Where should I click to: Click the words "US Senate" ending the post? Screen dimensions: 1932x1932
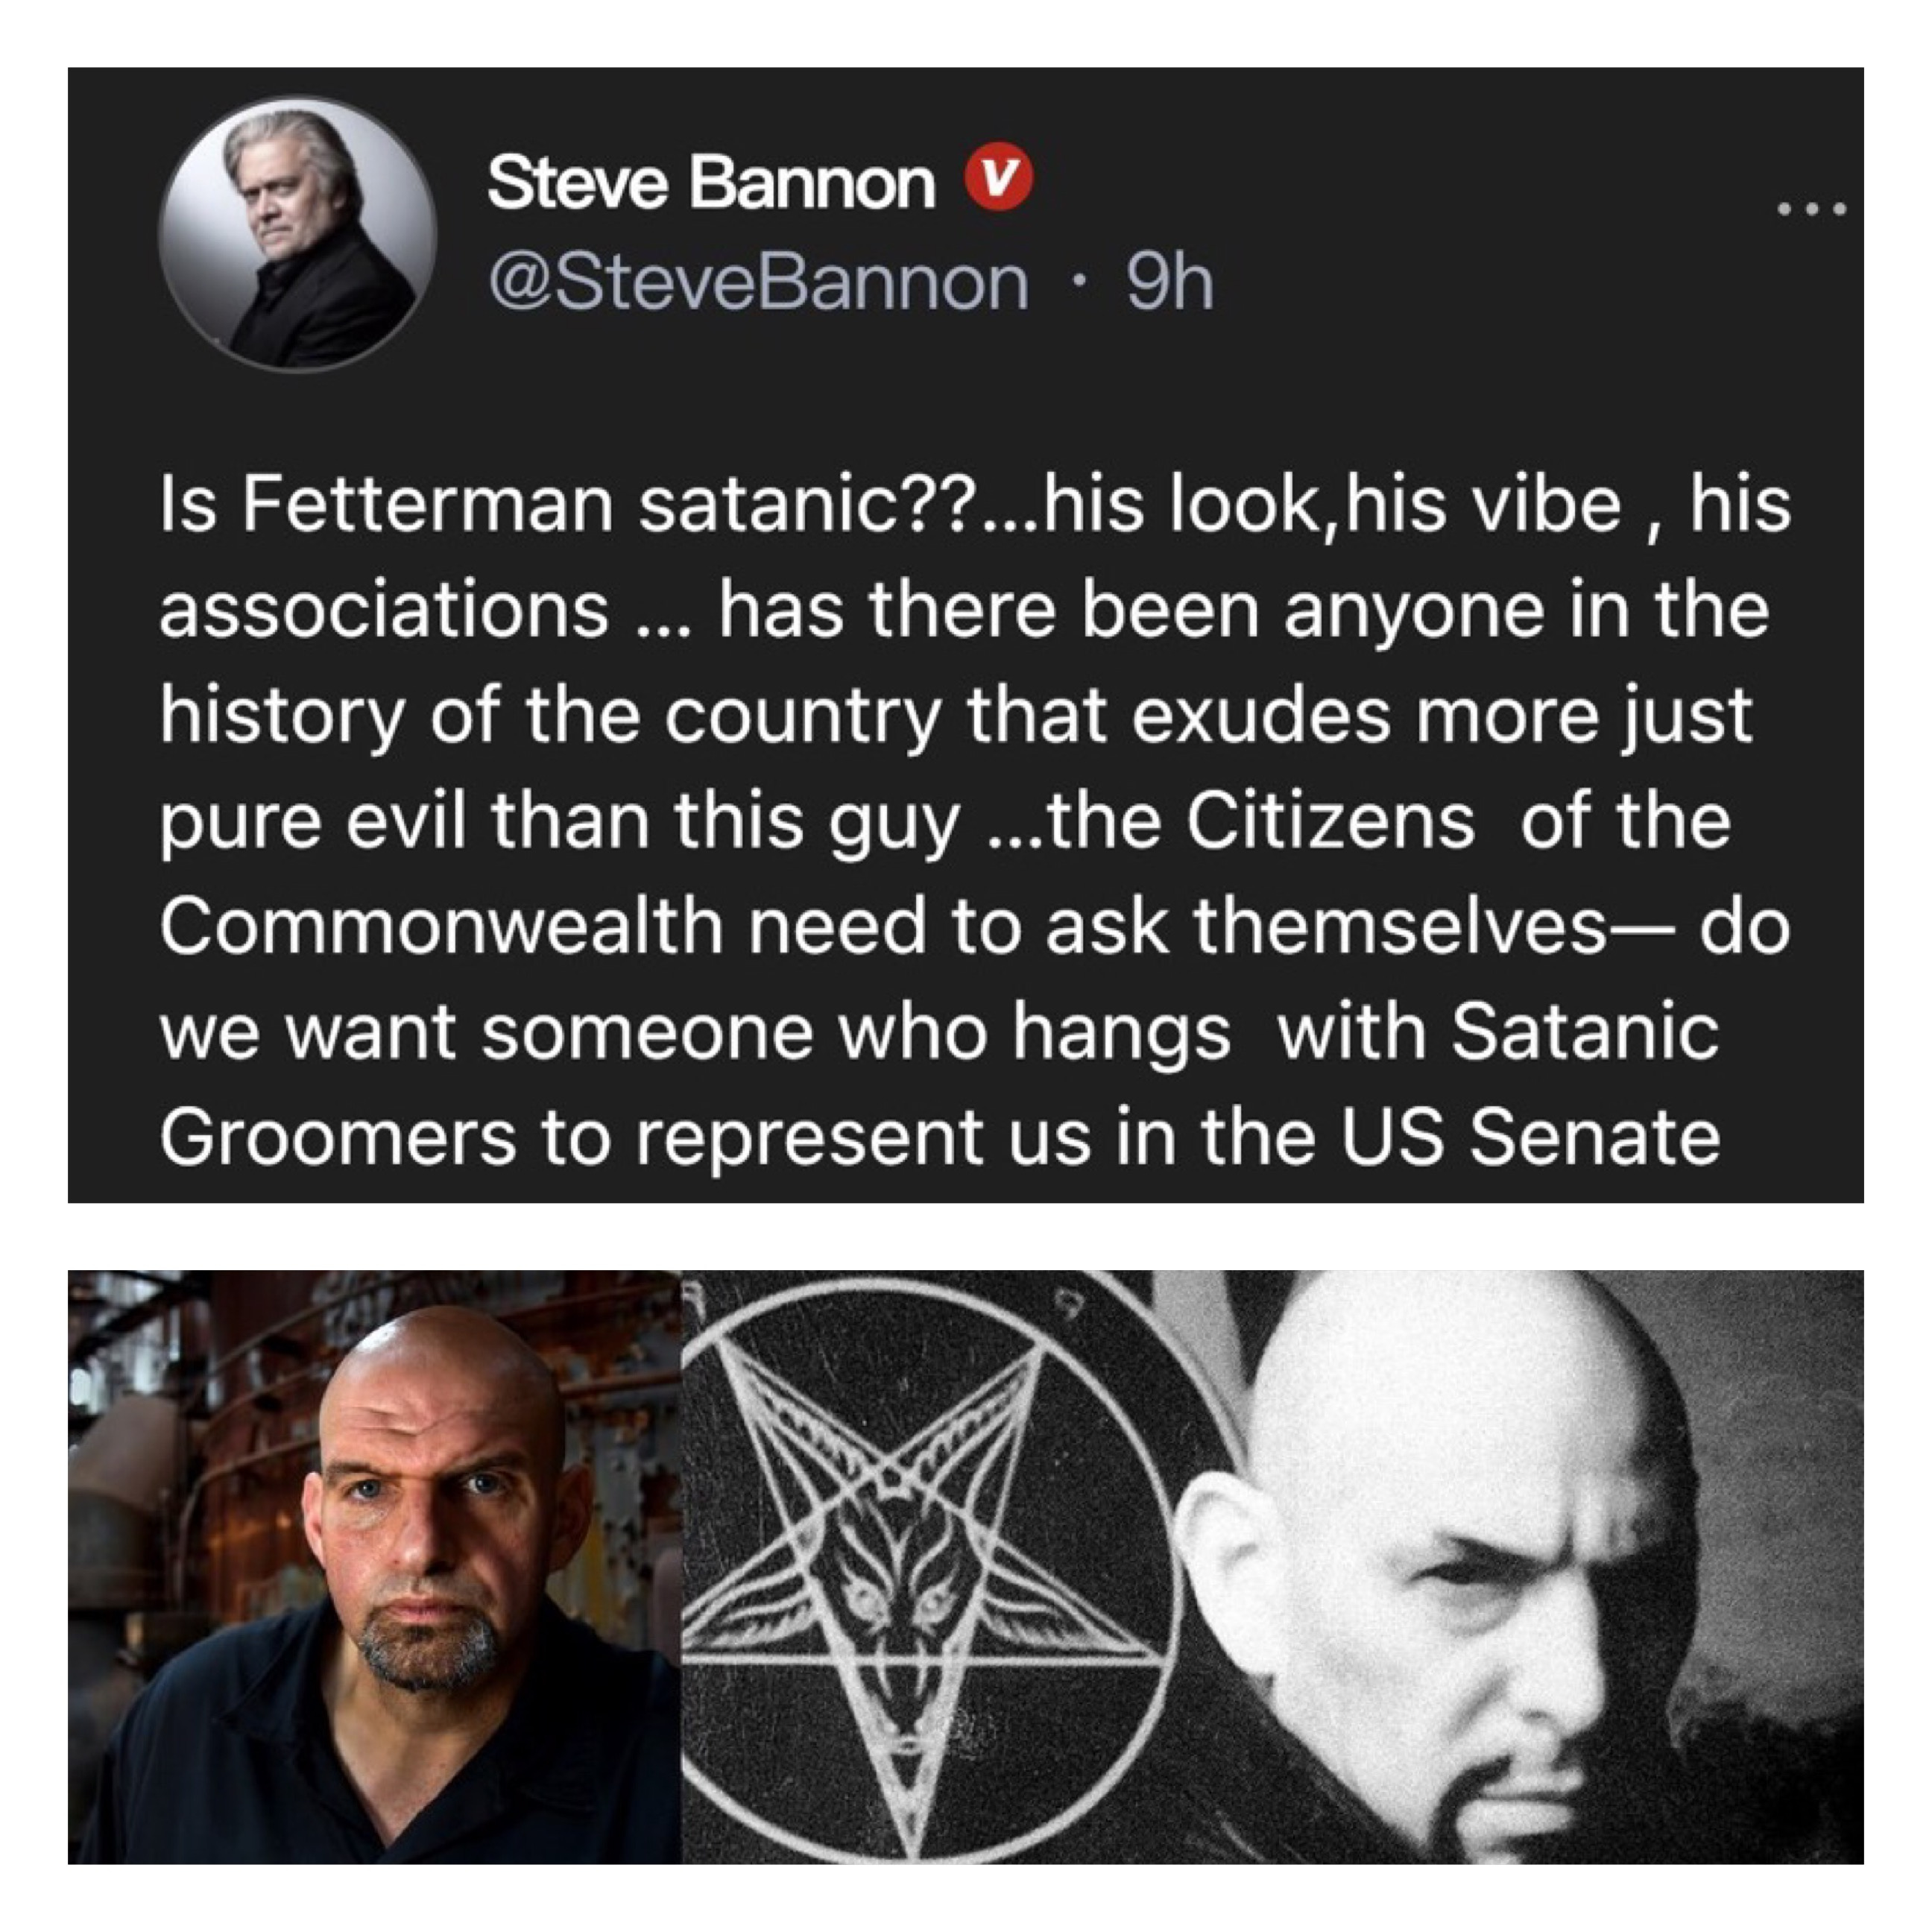[x=1530, y=1137]
